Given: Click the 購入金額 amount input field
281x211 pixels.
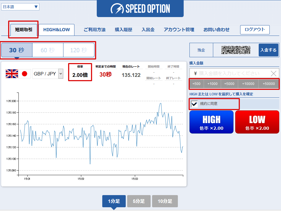Looking at the screenshot, I should tap(234, 73).
